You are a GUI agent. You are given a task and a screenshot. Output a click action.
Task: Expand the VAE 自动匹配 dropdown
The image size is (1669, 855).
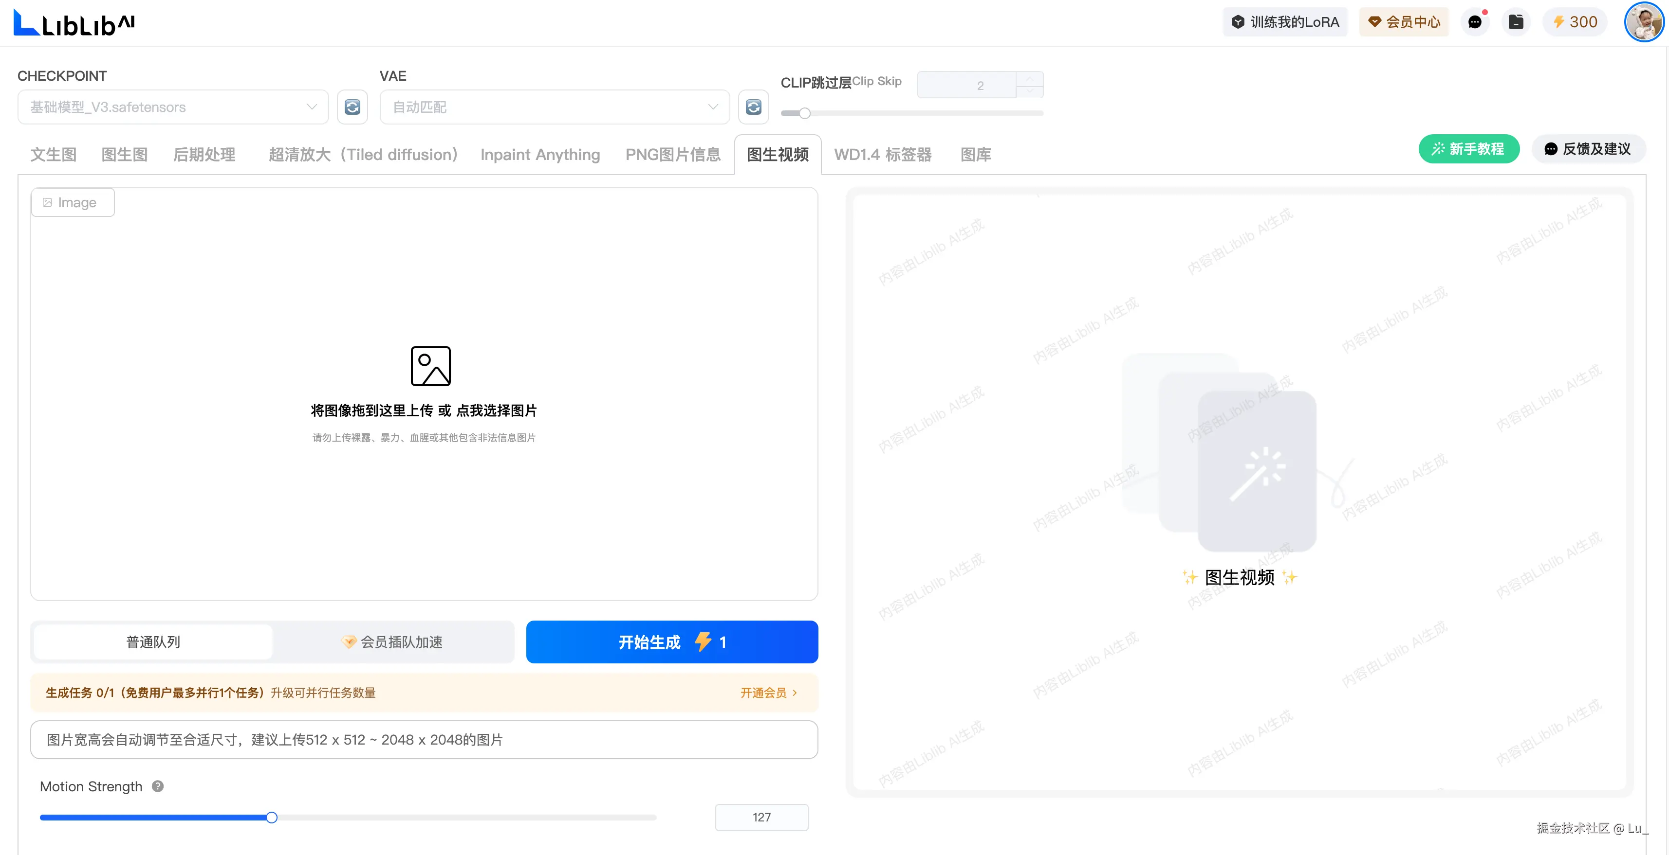point(555,107)
